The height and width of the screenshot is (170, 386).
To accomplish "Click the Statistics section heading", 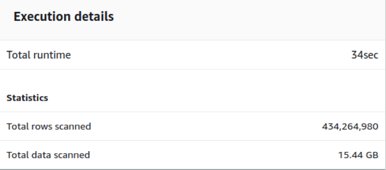I will tap(27, 98).
